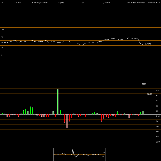This screenshot has height=161, width=161.
Task: Click the end point of the RSI line
Action: pyautogui.click(x=143, y=44)
